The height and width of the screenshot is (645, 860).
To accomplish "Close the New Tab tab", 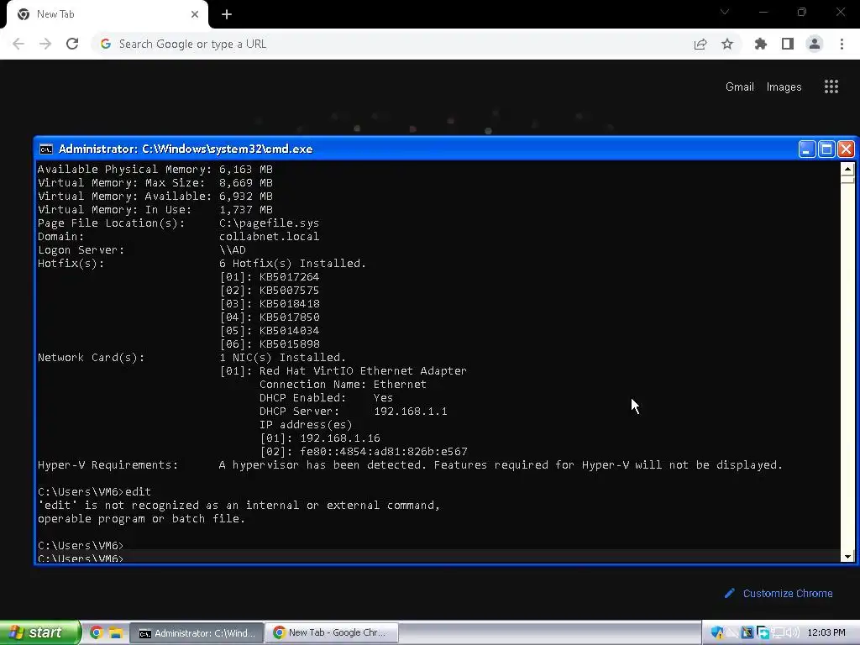I will click(x=195, y=14).
